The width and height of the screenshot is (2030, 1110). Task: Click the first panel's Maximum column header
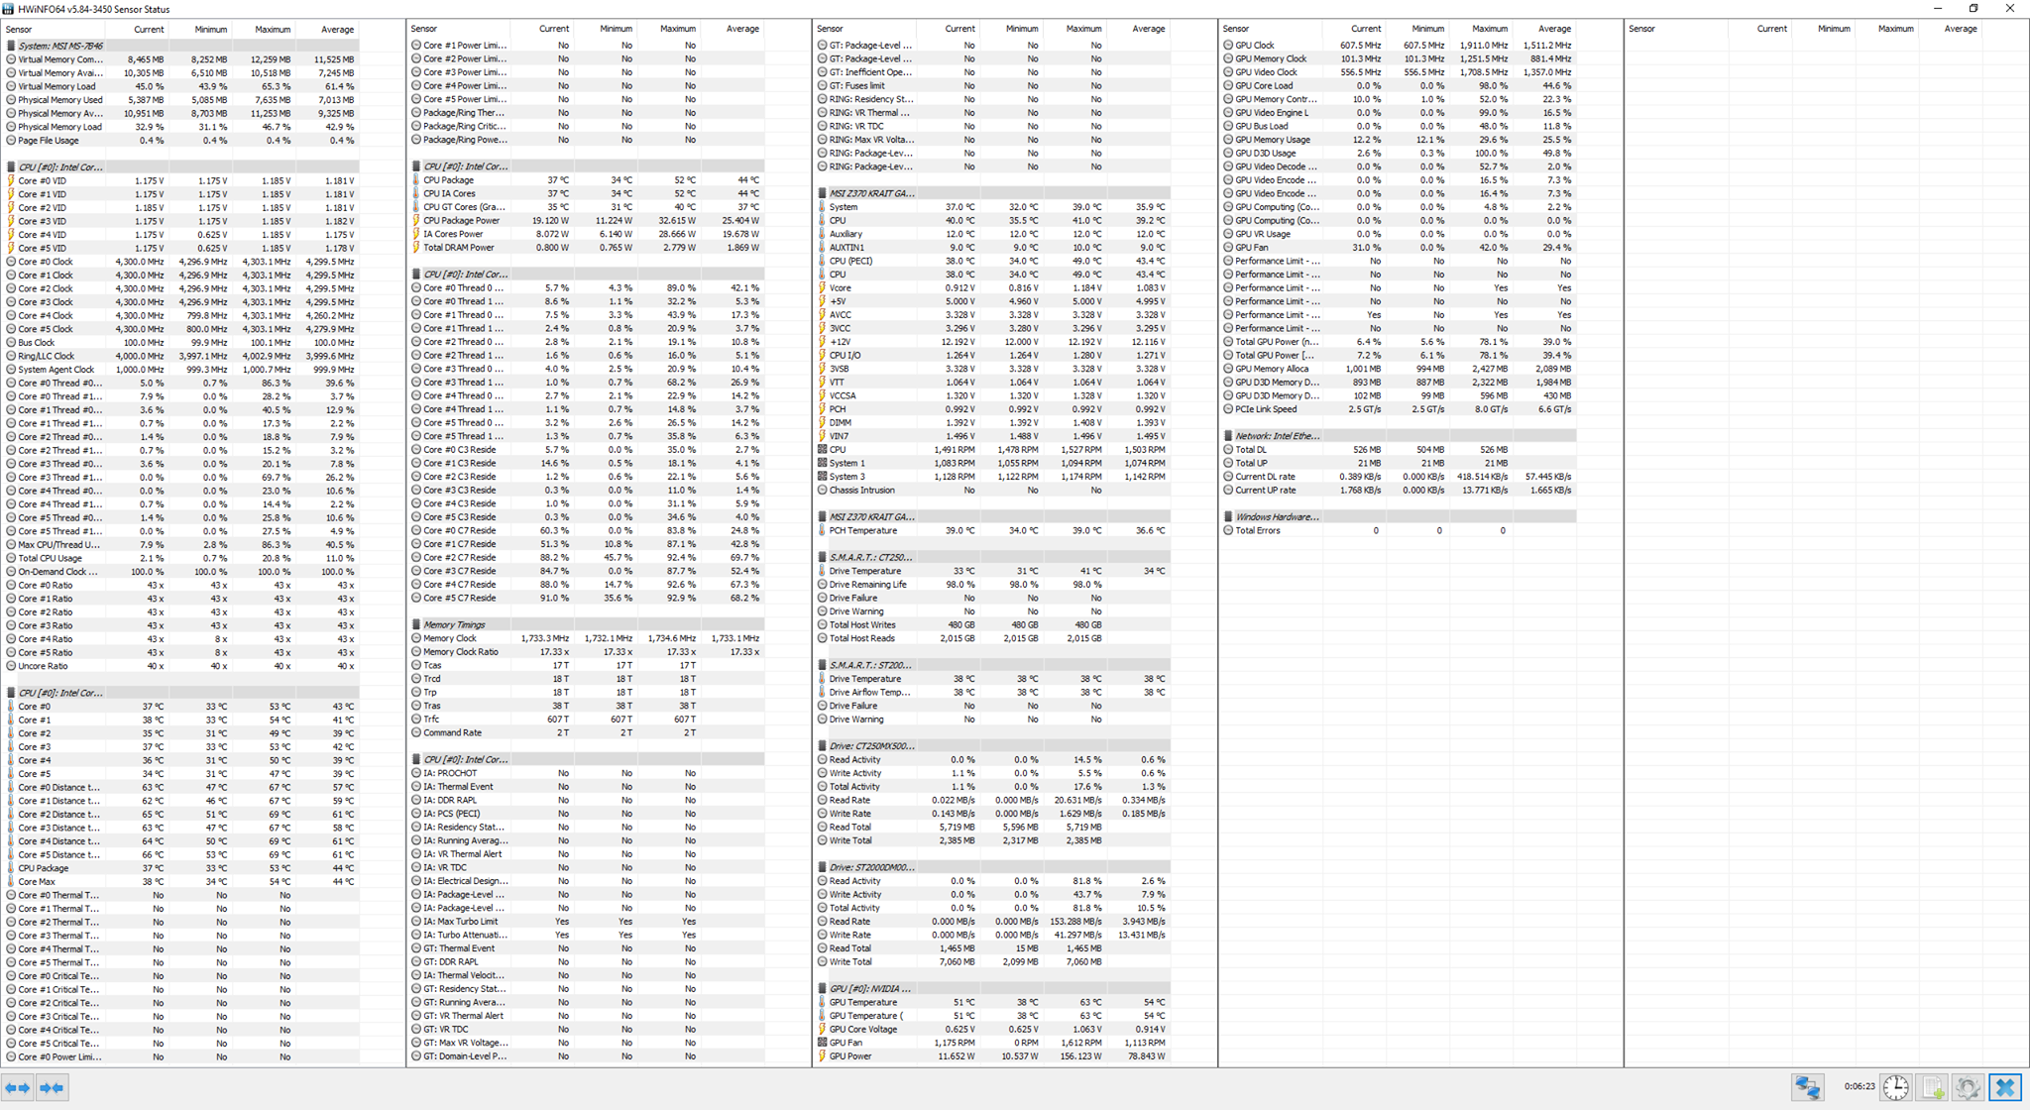coord(272,29)
